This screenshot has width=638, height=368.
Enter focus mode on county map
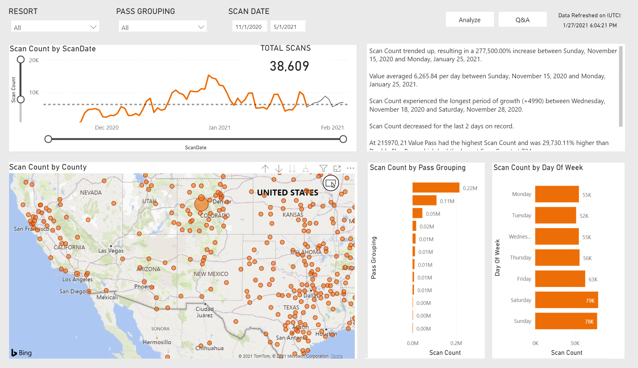(x=337, y=168)
